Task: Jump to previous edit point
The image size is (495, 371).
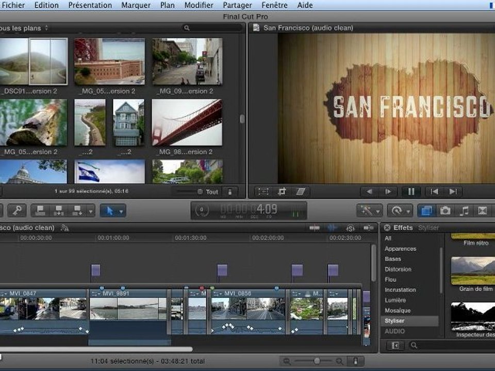Action: 435,192
